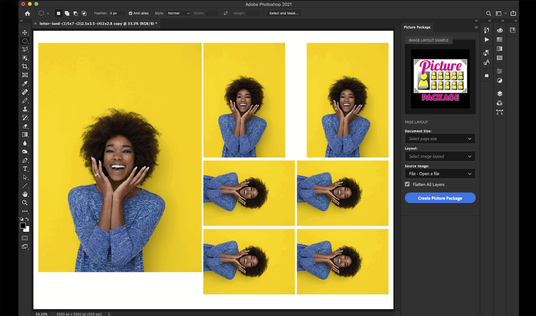The height and width of the screenshot is (316, 536).
Task: Click the foreground color swatch
Action: point(23,226)
